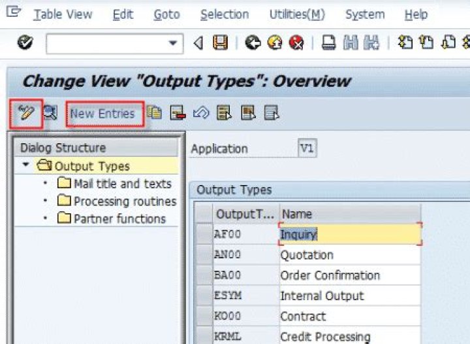The height and width of the screenshot is (344, 470).
Task: Open the System menu
Action: [365, 14]
